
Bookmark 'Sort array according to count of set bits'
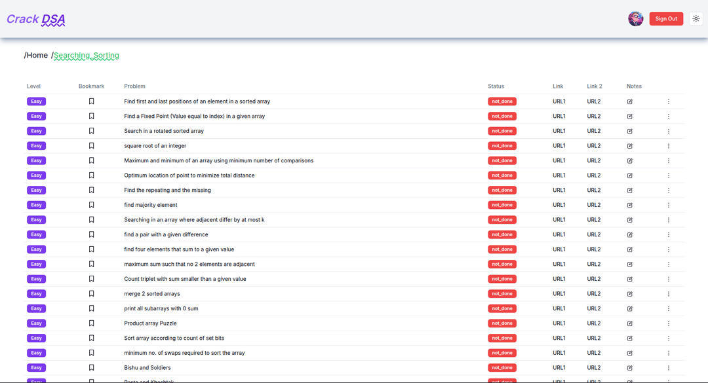tap(92, 338)
